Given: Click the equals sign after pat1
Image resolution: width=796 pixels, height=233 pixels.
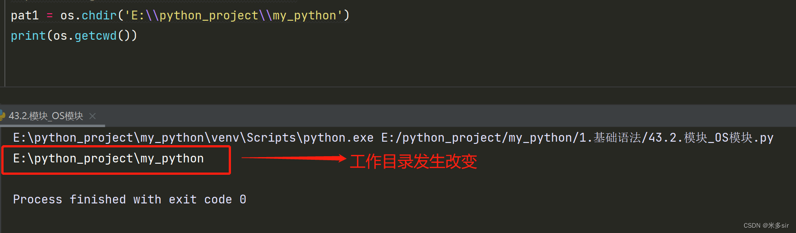Looking at the screenshot, I should [50, 16].
